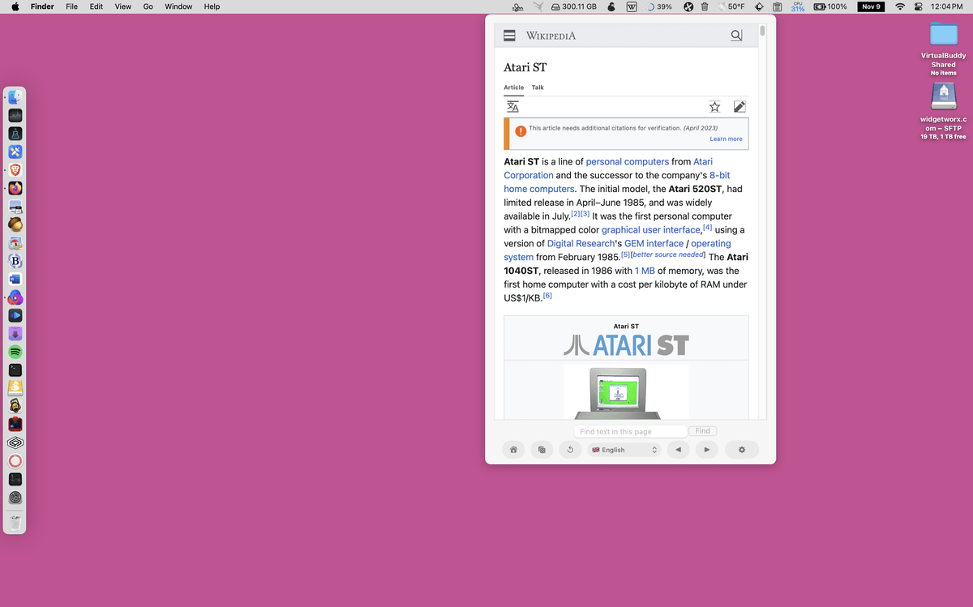Viewport: 973px width, 607px height.
Task: Open the 'graphical user interface' link
Action: tap(651, 230)
